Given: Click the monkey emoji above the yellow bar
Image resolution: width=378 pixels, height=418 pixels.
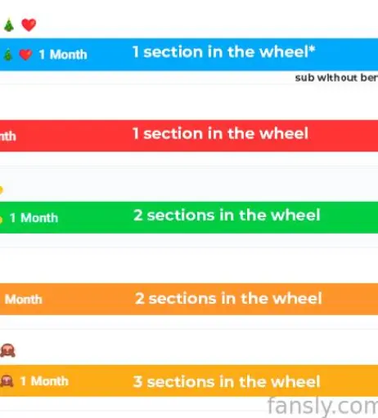Looking at the screenshot, I should (x=7, y=350).
